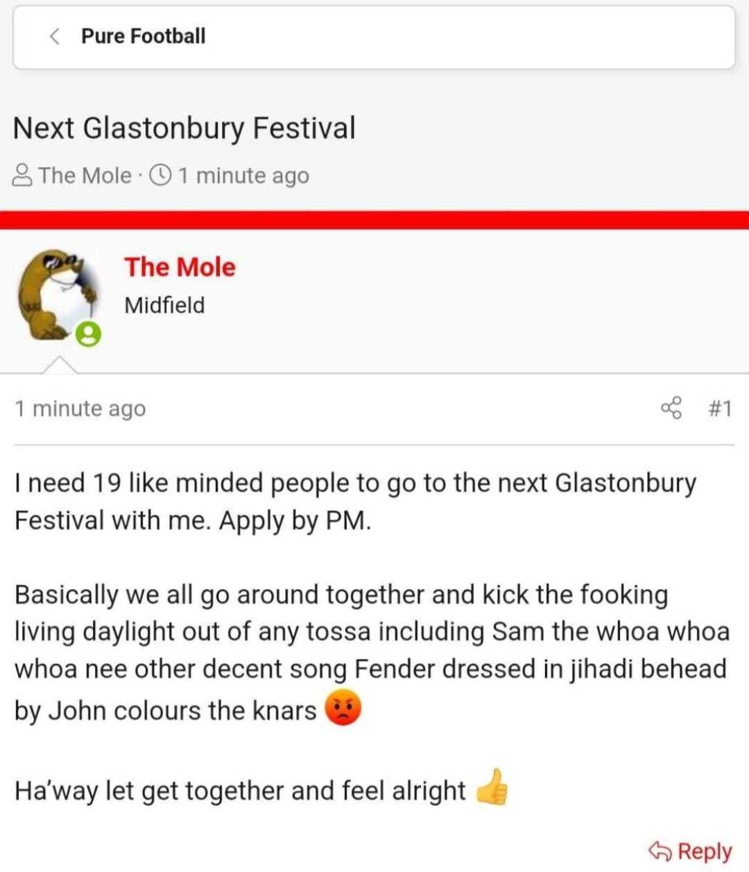Image resolution: width=749 pixels, height=872 pixels.
Task: Reply to The Mole's post
Action: pyautogui.click(x=690, y=850)
